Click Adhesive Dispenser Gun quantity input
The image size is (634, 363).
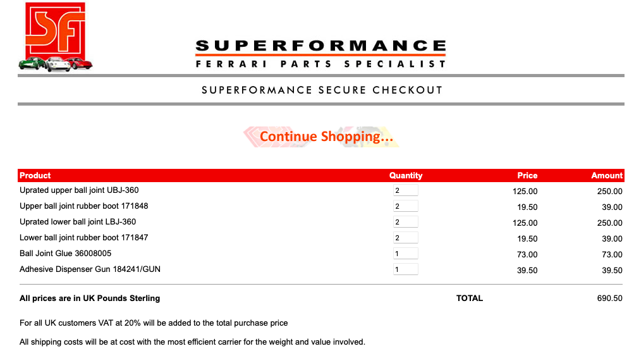406,269
